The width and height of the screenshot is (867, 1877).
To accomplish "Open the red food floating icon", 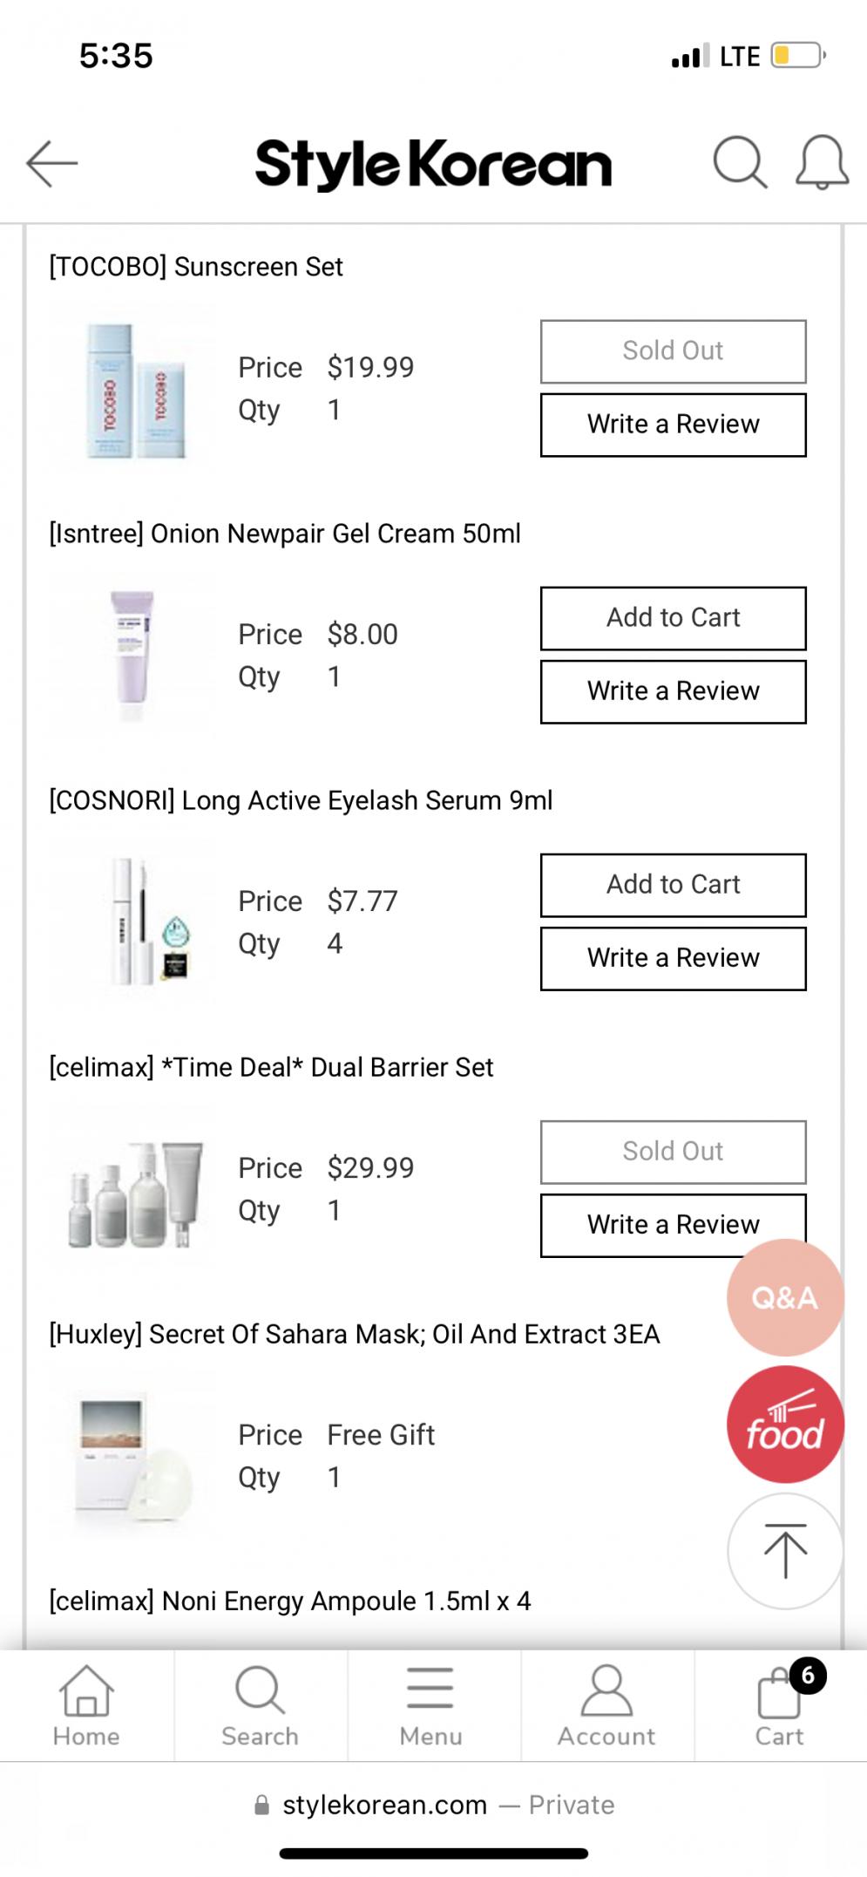I will (784, 1425).
